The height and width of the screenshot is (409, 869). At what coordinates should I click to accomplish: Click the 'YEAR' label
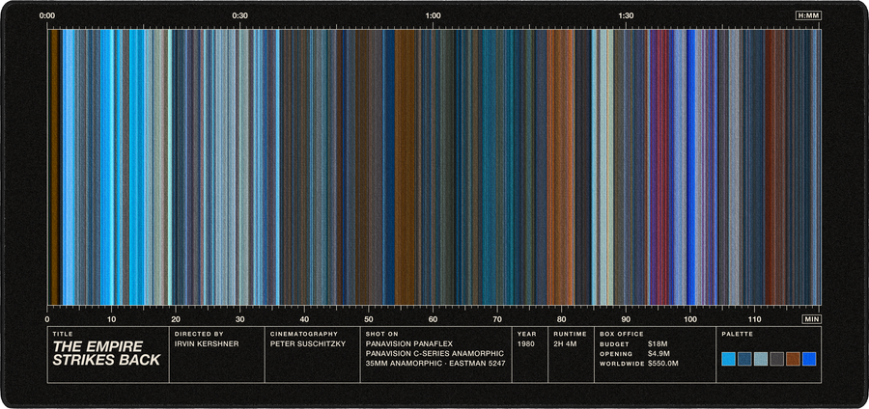526,335
